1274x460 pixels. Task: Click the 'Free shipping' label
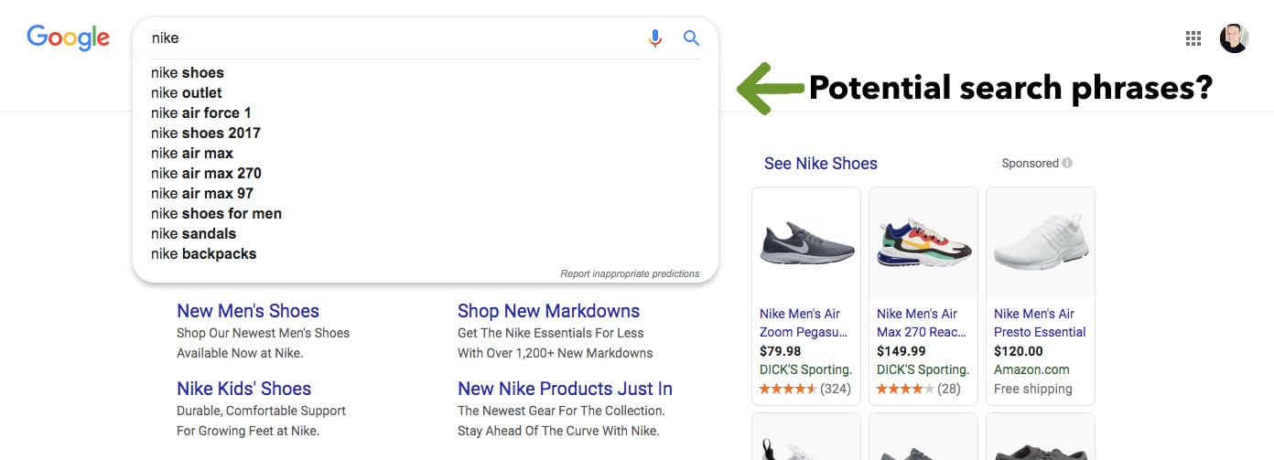(1033, 389)
